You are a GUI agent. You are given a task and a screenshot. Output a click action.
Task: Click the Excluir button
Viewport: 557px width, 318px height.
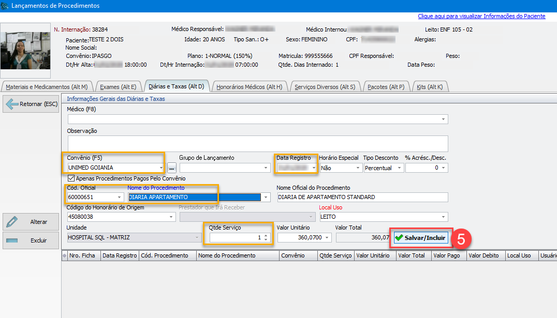pyautogui.click(x=31, y=240)
